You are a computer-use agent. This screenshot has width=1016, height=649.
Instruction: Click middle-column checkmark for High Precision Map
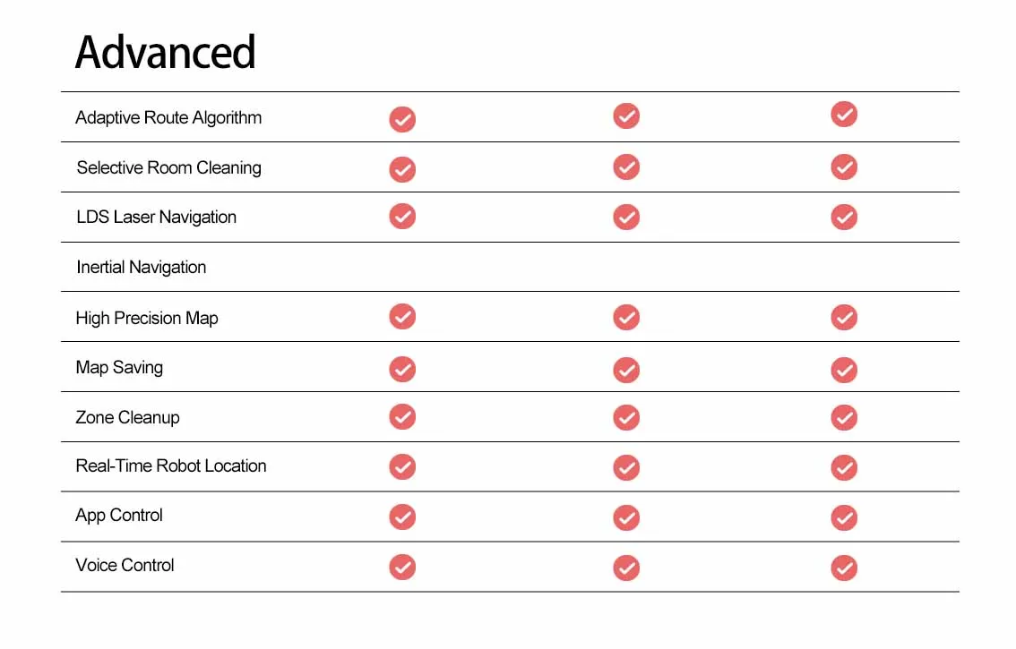(626, 318)
